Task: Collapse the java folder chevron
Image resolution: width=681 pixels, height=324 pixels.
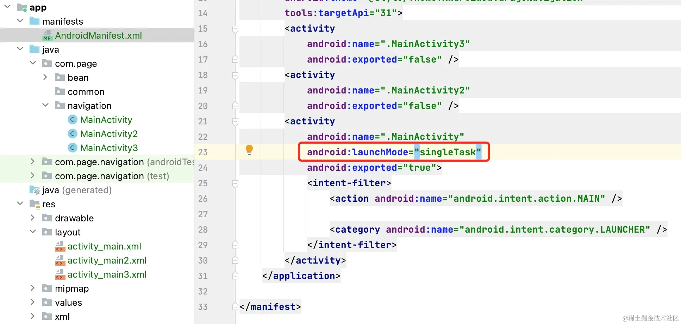Action: pos(20,49)
